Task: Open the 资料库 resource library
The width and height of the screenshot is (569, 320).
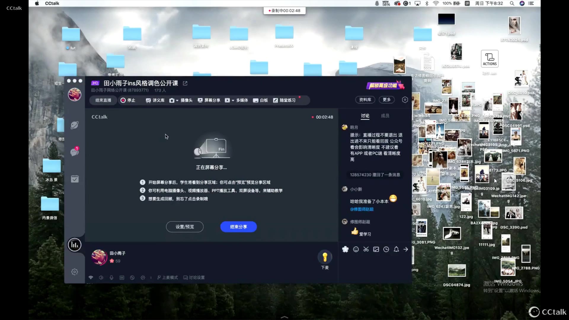Action: 365,100
